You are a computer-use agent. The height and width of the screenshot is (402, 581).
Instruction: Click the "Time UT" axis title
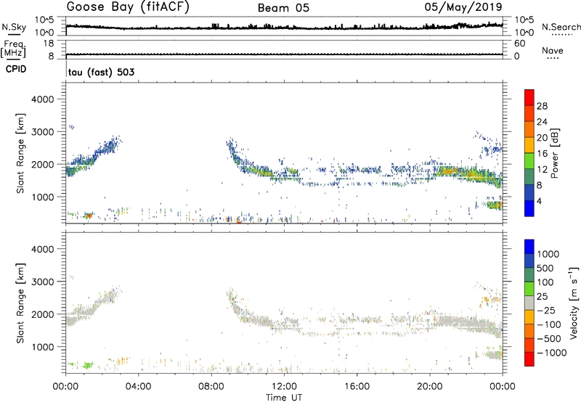tap(284, 398)
